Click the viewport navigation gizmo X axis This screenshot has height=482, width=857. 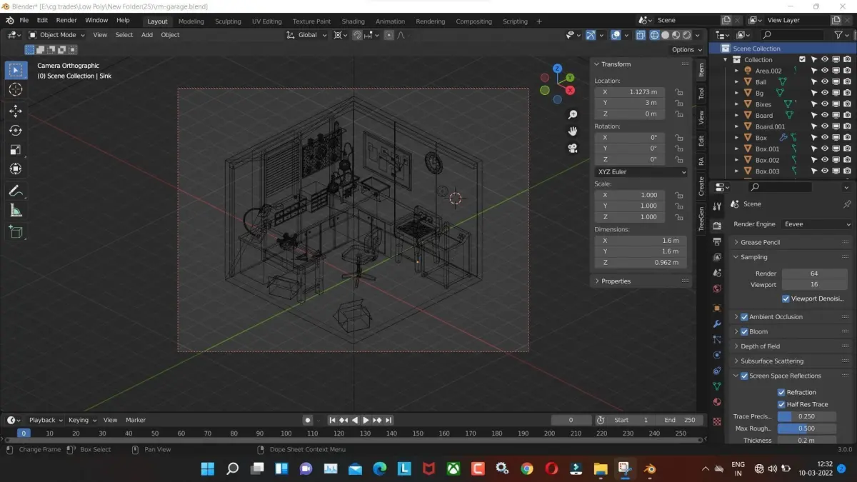pos(570,91)
